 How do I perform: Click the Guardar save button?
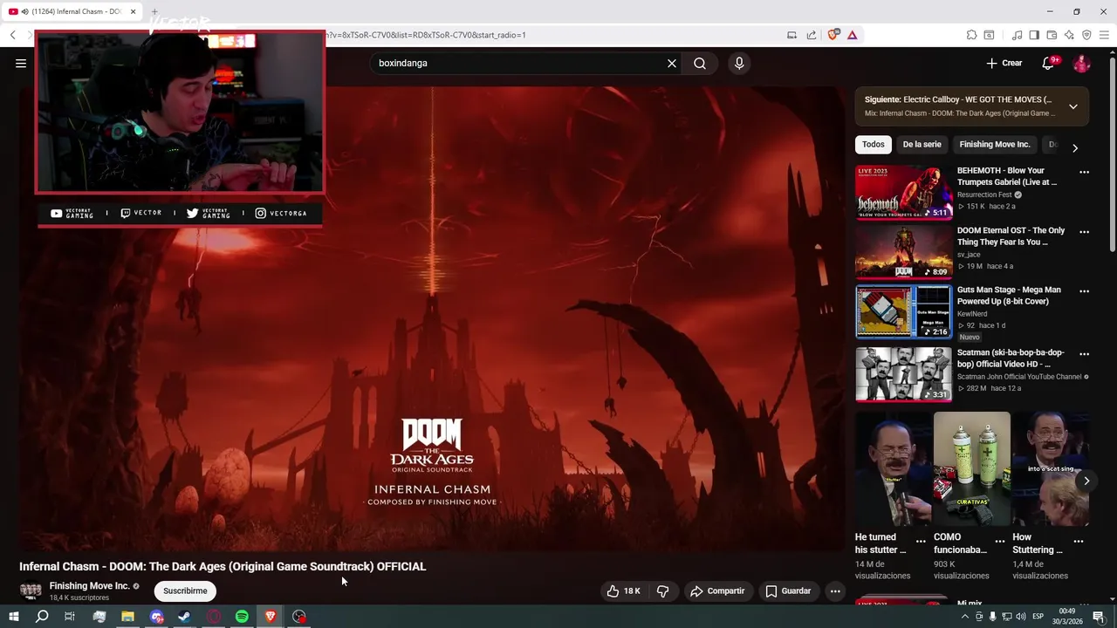click(x=788, y=590)
